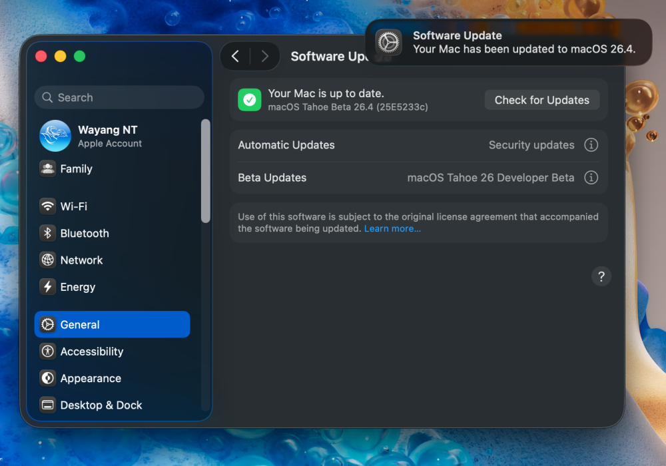This screenshot has width=666, height=466.
Task: Select Bluetooth label in sidebar
Action: click(85, 233)
